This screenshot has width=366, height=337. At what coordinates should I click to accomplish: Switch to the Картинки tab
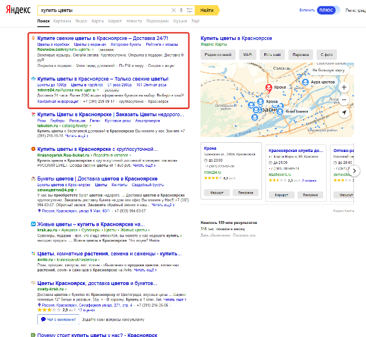(x=62, y=21)
